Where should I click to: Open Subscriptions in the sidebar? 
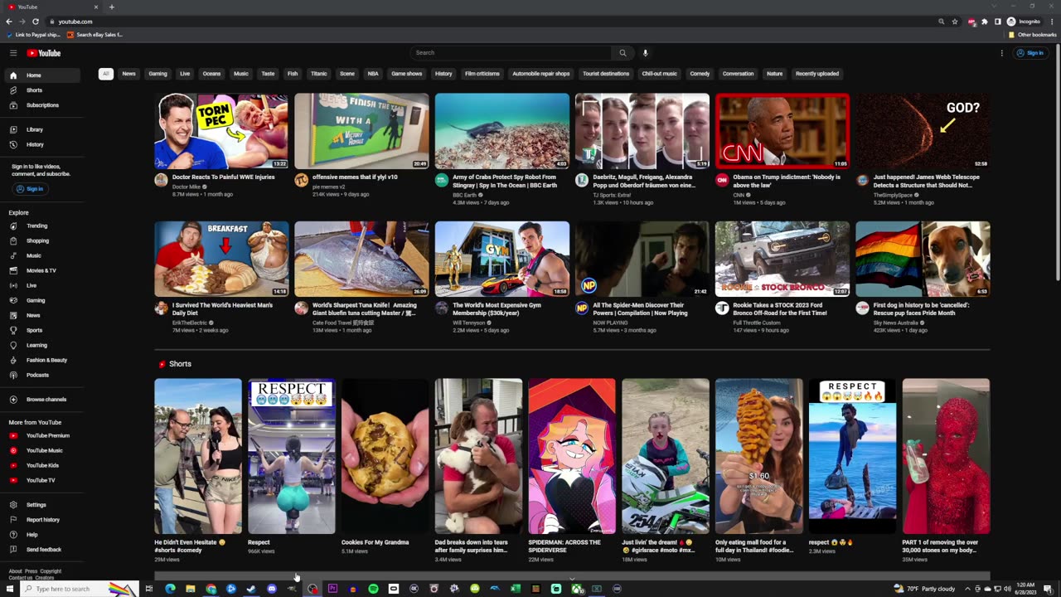coord(41,105)
